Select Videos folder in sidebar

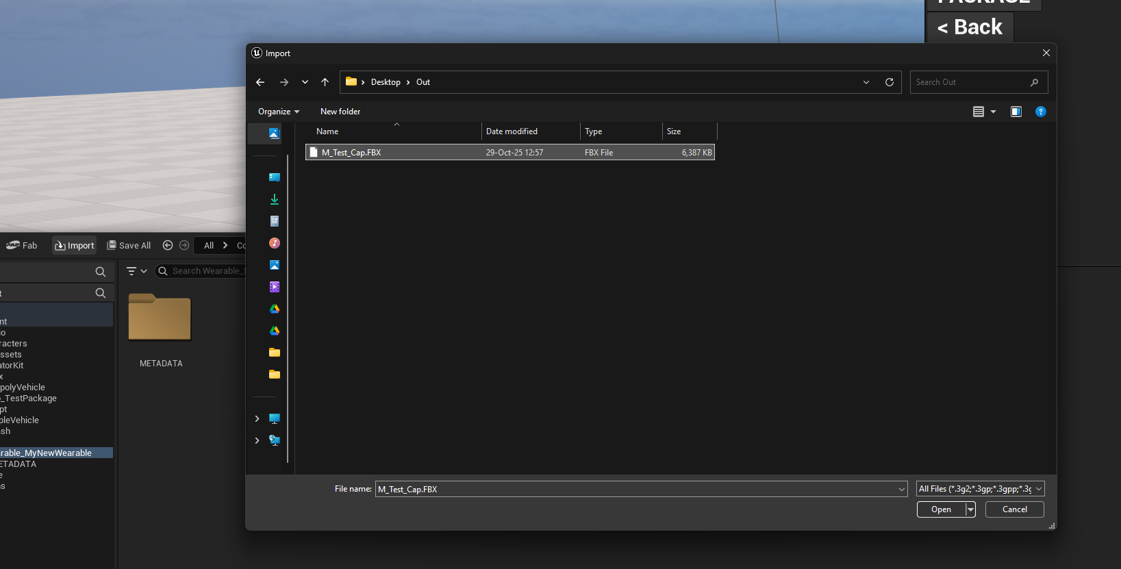275,287
